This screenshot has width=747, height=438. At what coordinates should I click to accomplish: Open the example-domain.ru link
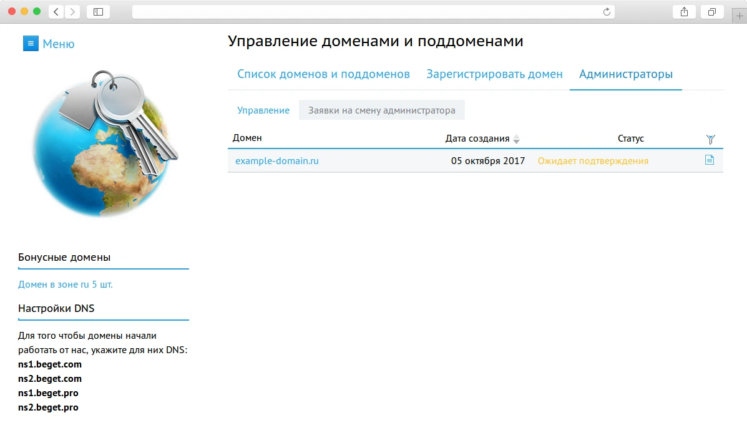276,160
